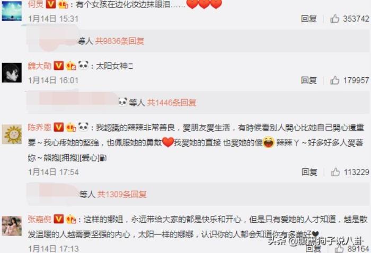
Task: Reply to 陈乔恩's comment via 回复
Action: 309,172
